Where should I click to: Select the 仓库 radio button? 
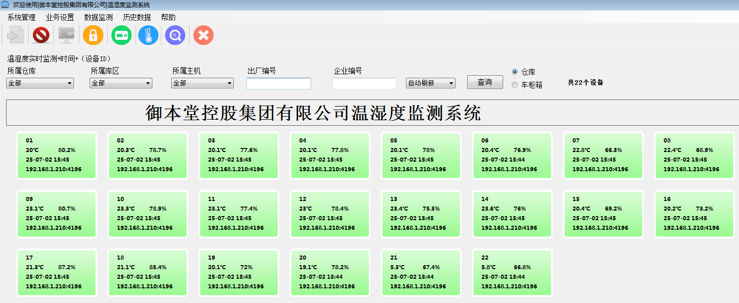click(515, 72)
